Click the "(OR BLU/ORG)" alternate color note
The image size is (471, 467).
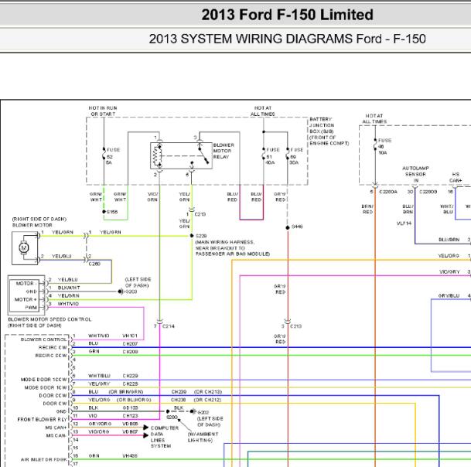pyautogui.click(x=134, y=400)
